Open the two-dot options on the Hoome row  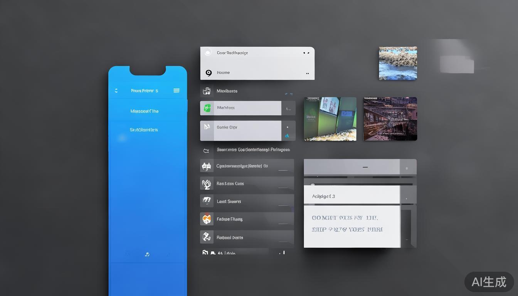307,73
